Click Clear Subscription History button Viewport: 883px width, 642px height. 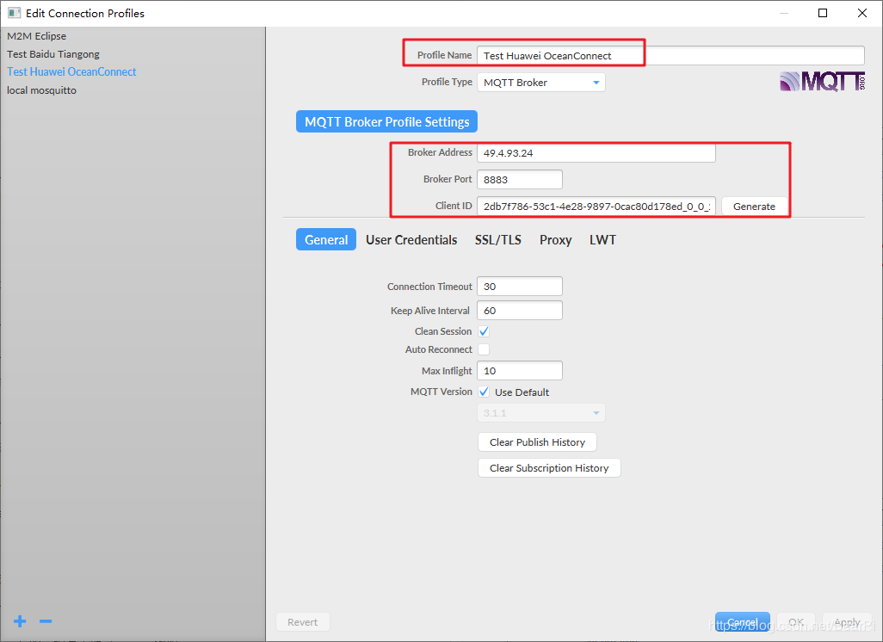point(549,468)
